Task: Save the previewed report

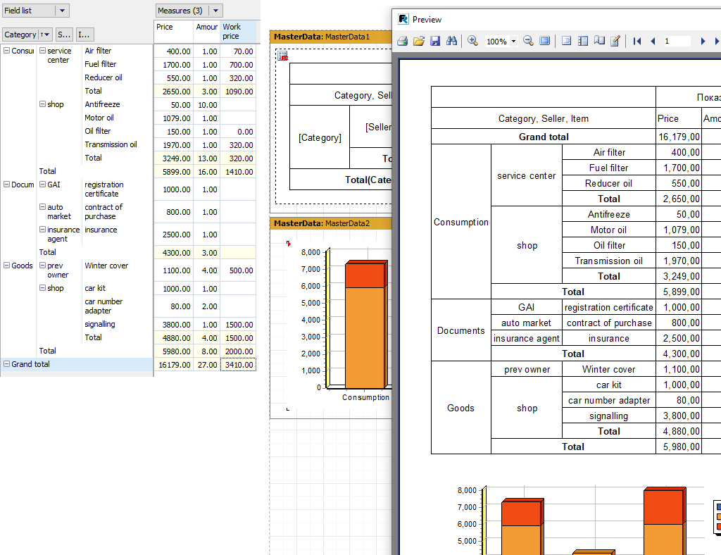Action: (x=435, y=41)
